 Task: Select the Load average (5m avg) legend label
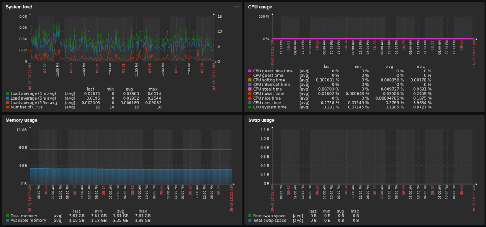click(34, 98)
